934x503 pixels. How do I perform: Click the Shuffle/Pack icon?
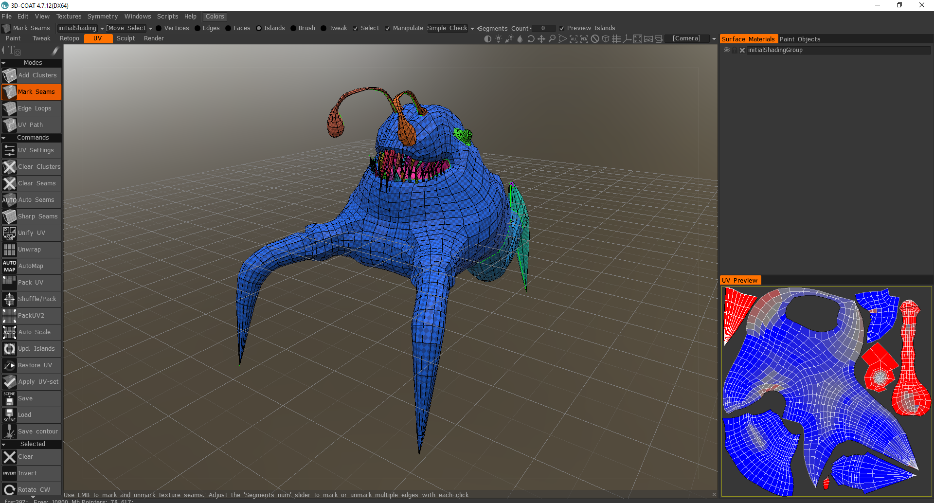[x=9, y=299]
